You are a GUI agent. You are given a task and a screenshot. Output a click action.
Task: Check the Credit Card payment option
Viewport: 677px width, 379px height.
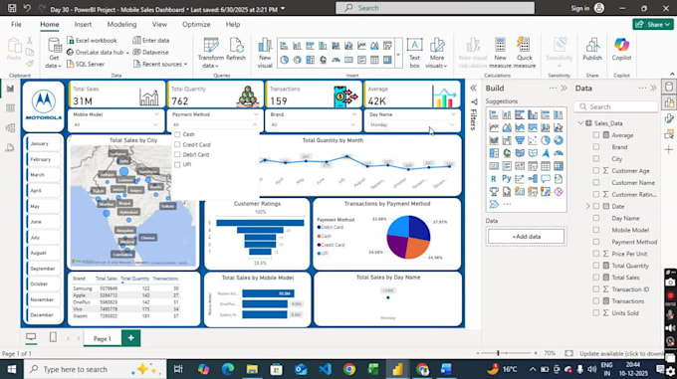(177, 144)
